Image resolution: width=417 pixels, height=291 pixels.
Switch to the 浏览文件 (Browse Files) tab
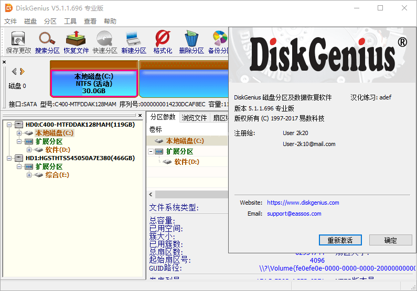[x=194, y=118]
